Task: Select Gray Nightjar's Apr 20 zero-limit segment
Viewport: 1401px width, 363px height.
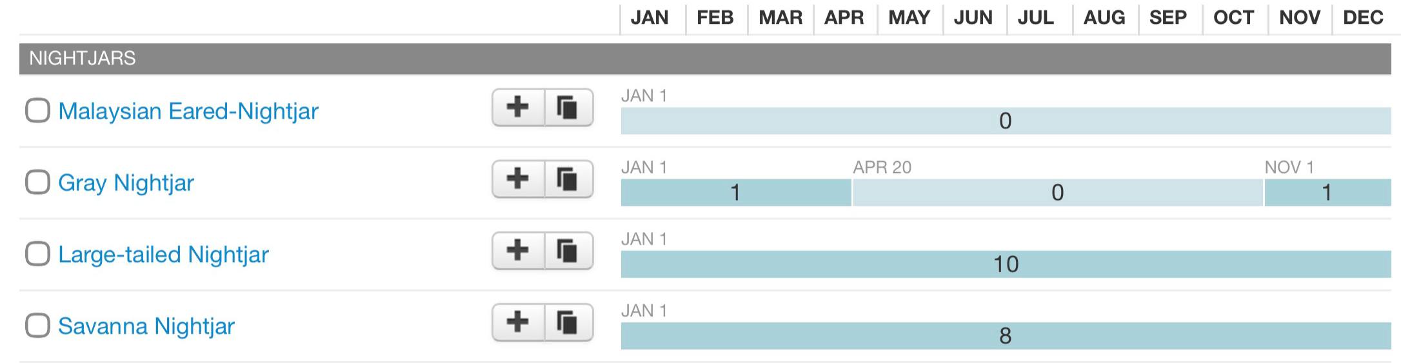Action: coord(1057,193)
